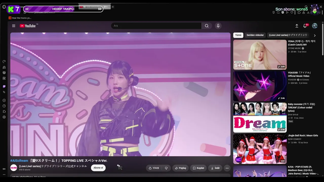Open the YouTube account avatar menu
This screenshot has height=182, width=324.
[x=315, y=26]
